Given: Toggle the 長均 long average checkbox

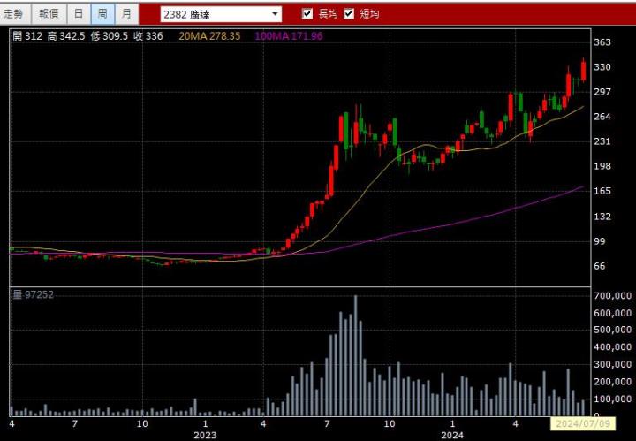Looking at the screenshot, I should 307,14.
